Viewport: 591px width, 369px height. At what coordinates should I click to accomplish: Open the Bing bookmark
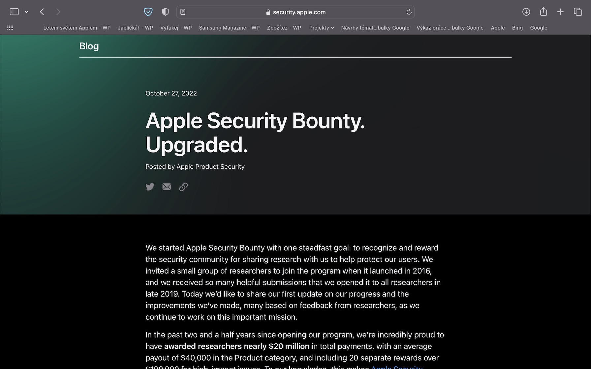point(517,28)
